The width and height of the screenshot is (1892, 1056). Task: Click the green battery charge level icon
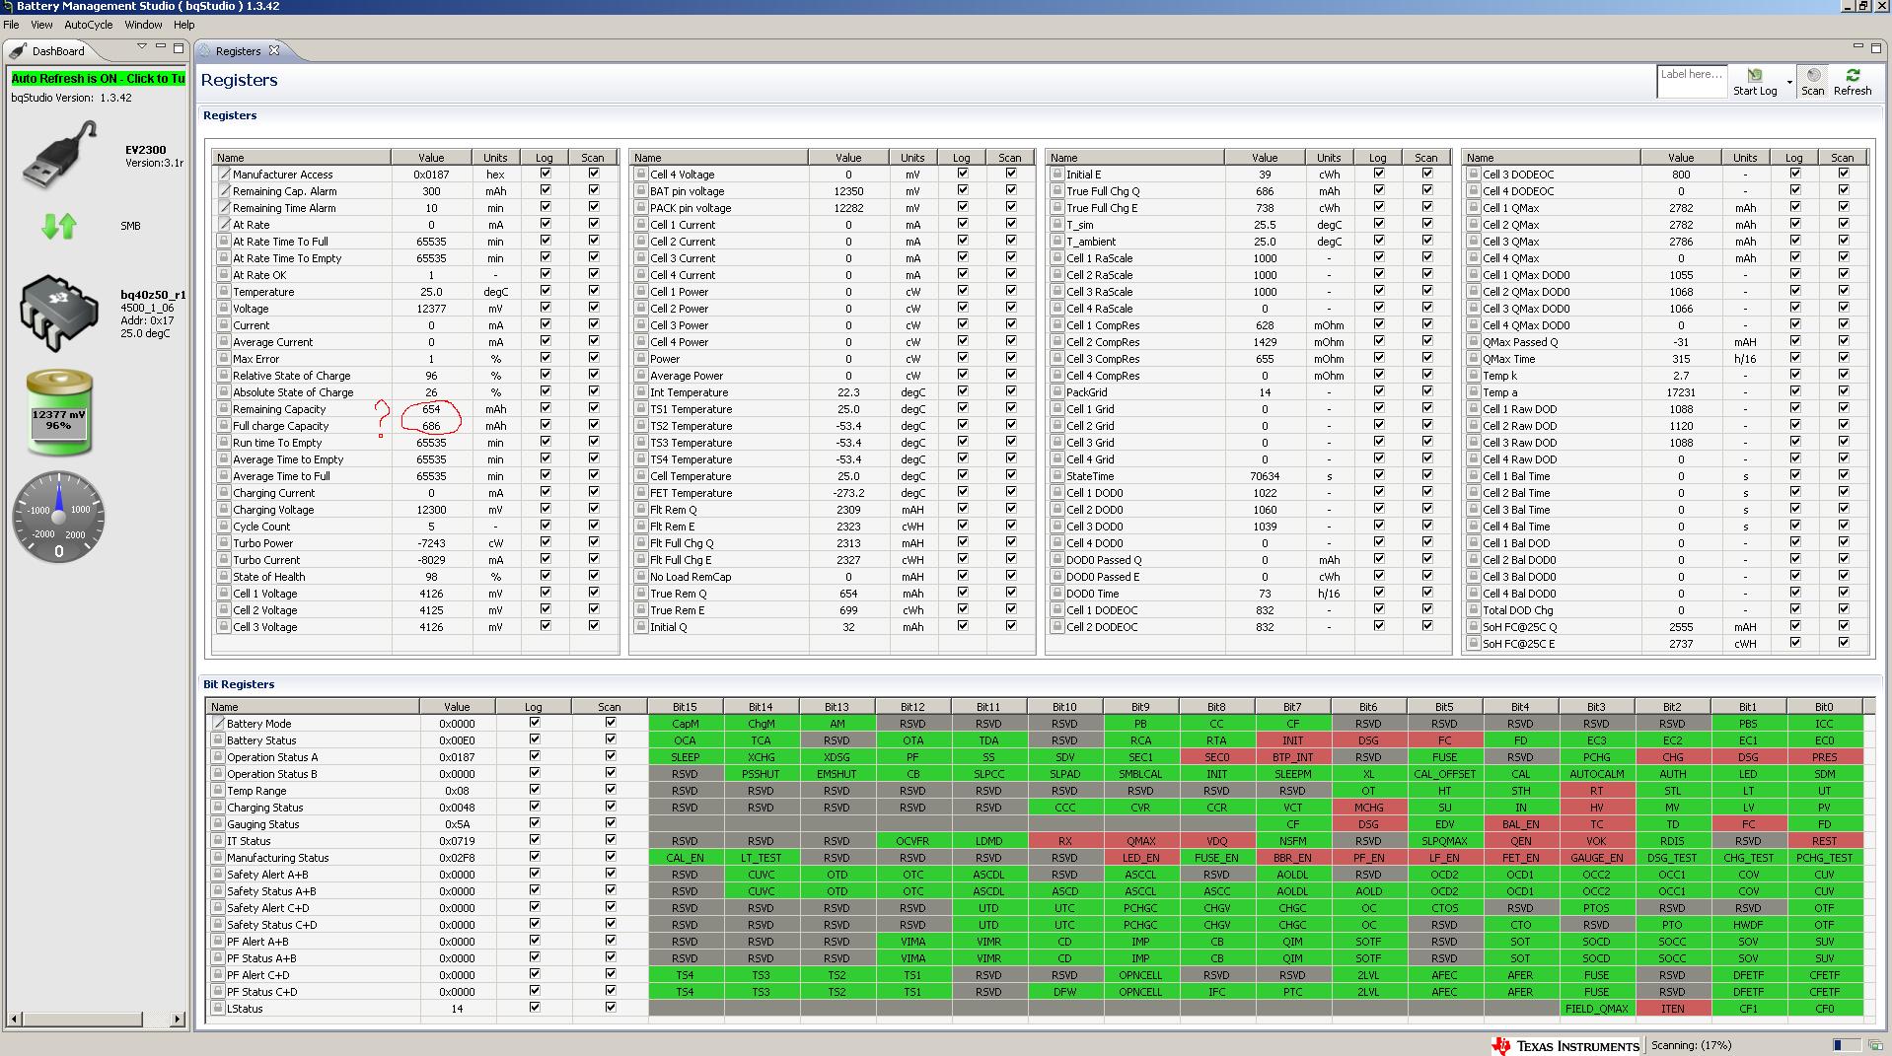[59, 414]
